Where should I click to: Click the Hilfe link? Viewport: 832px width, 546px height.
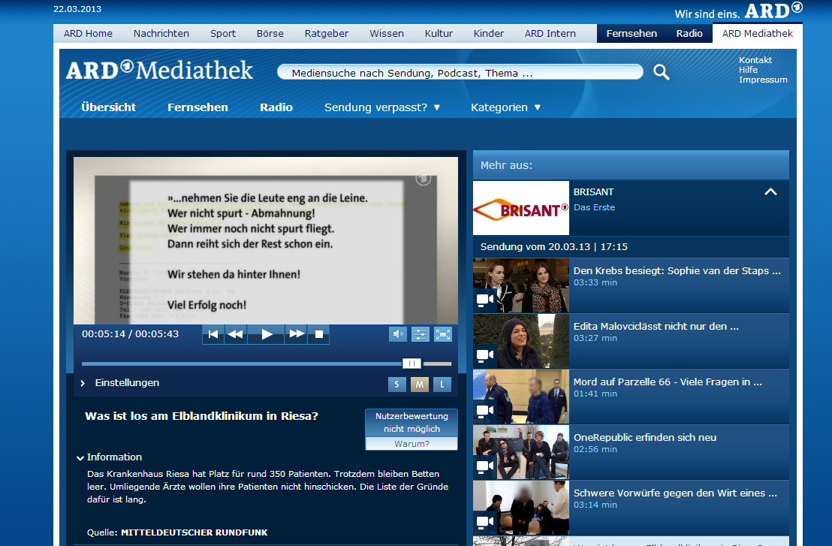(748, 70)
